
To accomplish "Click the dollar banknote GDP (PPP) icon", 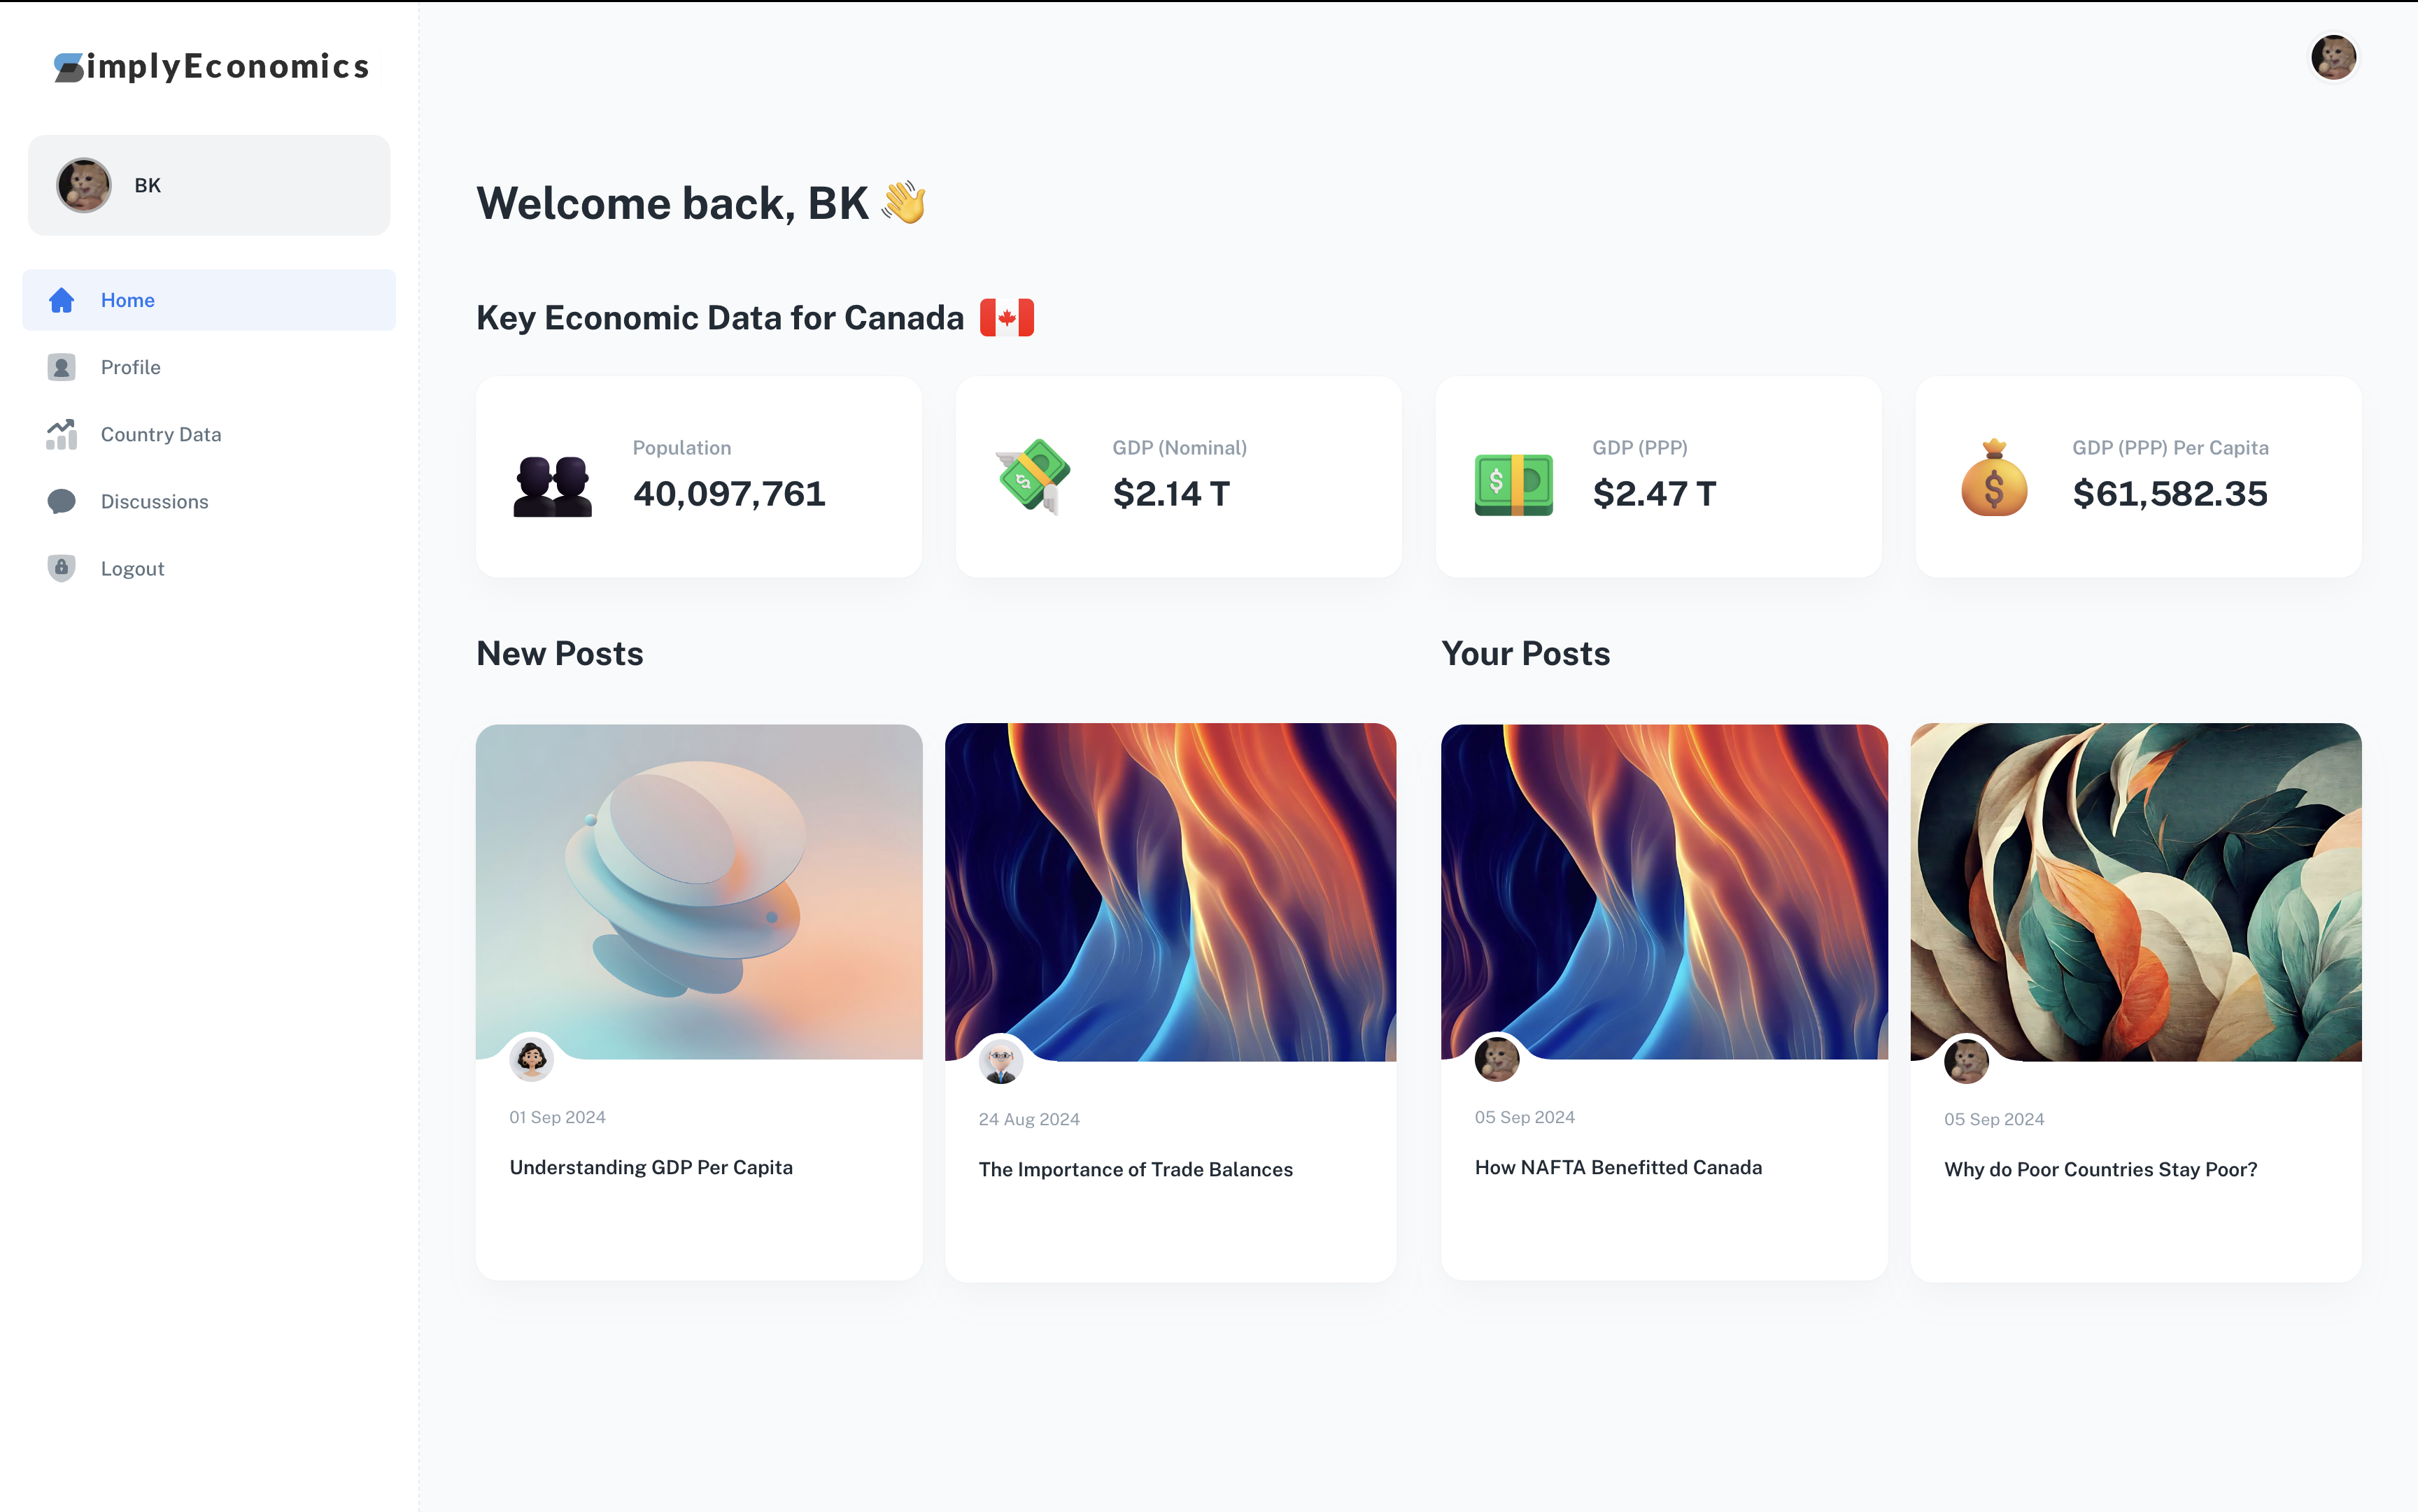I will 1513,485.
